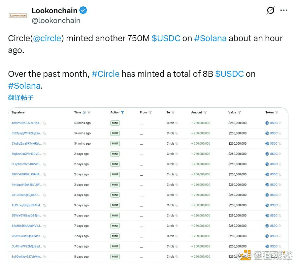Click the Grok icon on the post
The image size is (296, 264).
pyautogui.click(x=270, y=11)
